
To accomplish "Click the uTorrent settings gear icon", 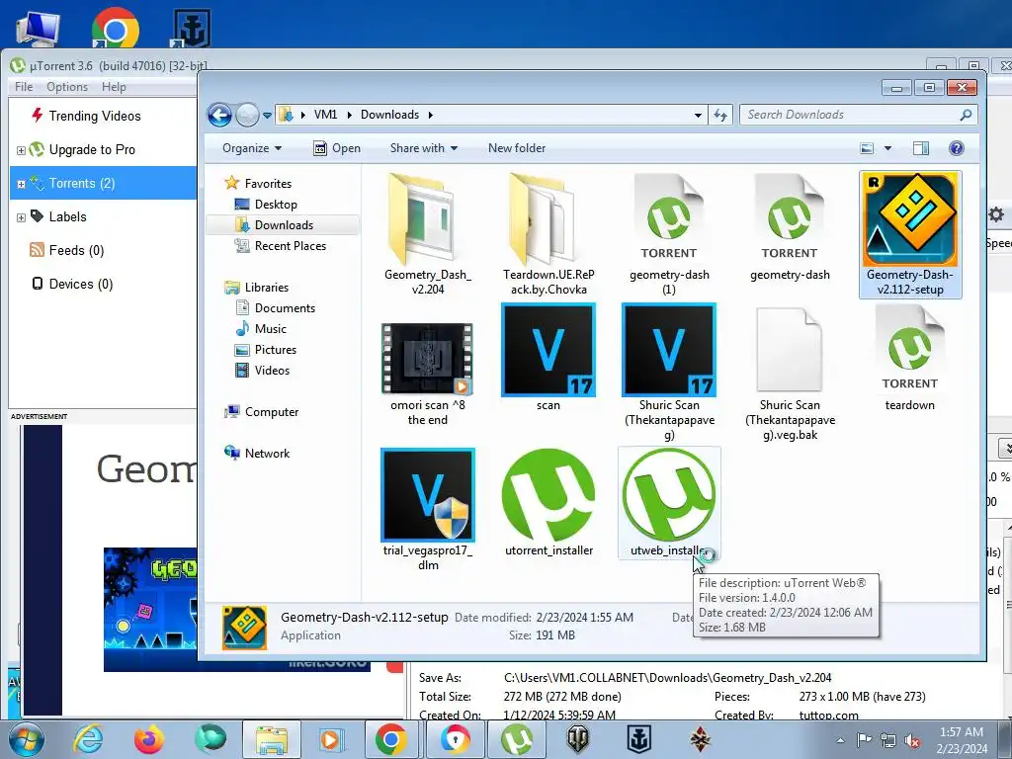I will coord(996,214).
